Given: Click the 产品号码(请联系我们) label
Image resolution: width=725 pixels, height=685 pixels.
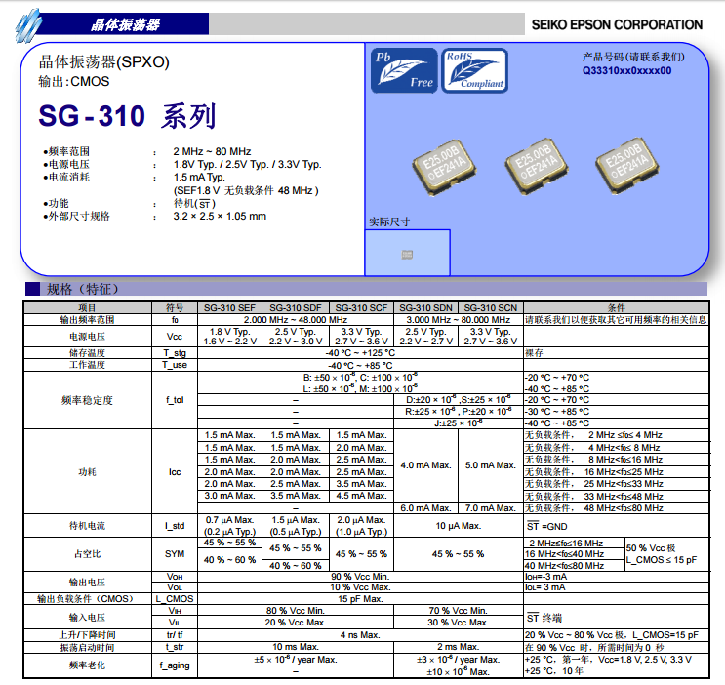Looking at the screenshot, I should (632, 58).
